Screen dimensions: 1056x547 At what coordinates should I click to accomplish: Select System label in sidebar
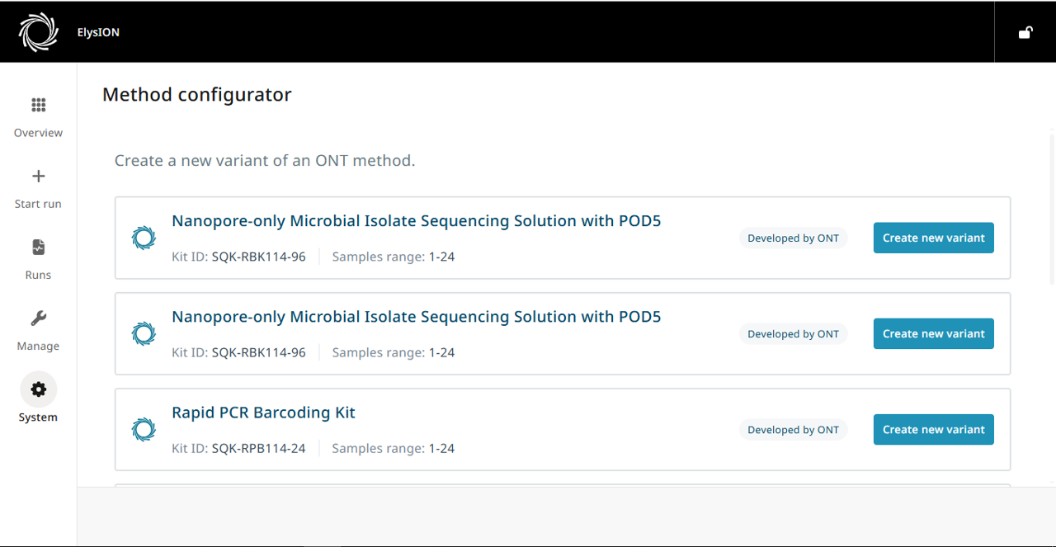[39, 417]
